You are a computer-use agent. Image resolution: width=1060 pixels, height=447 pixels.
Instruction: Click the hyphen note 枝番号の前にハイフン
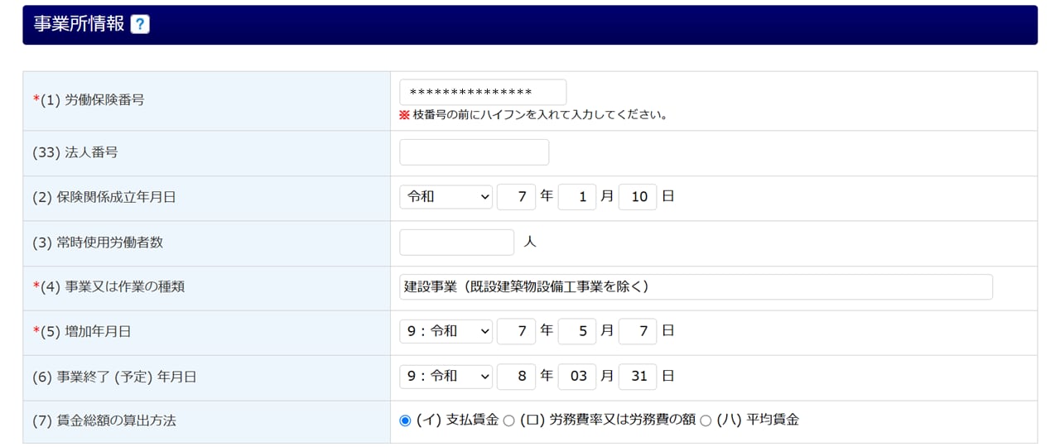[533, 115]
